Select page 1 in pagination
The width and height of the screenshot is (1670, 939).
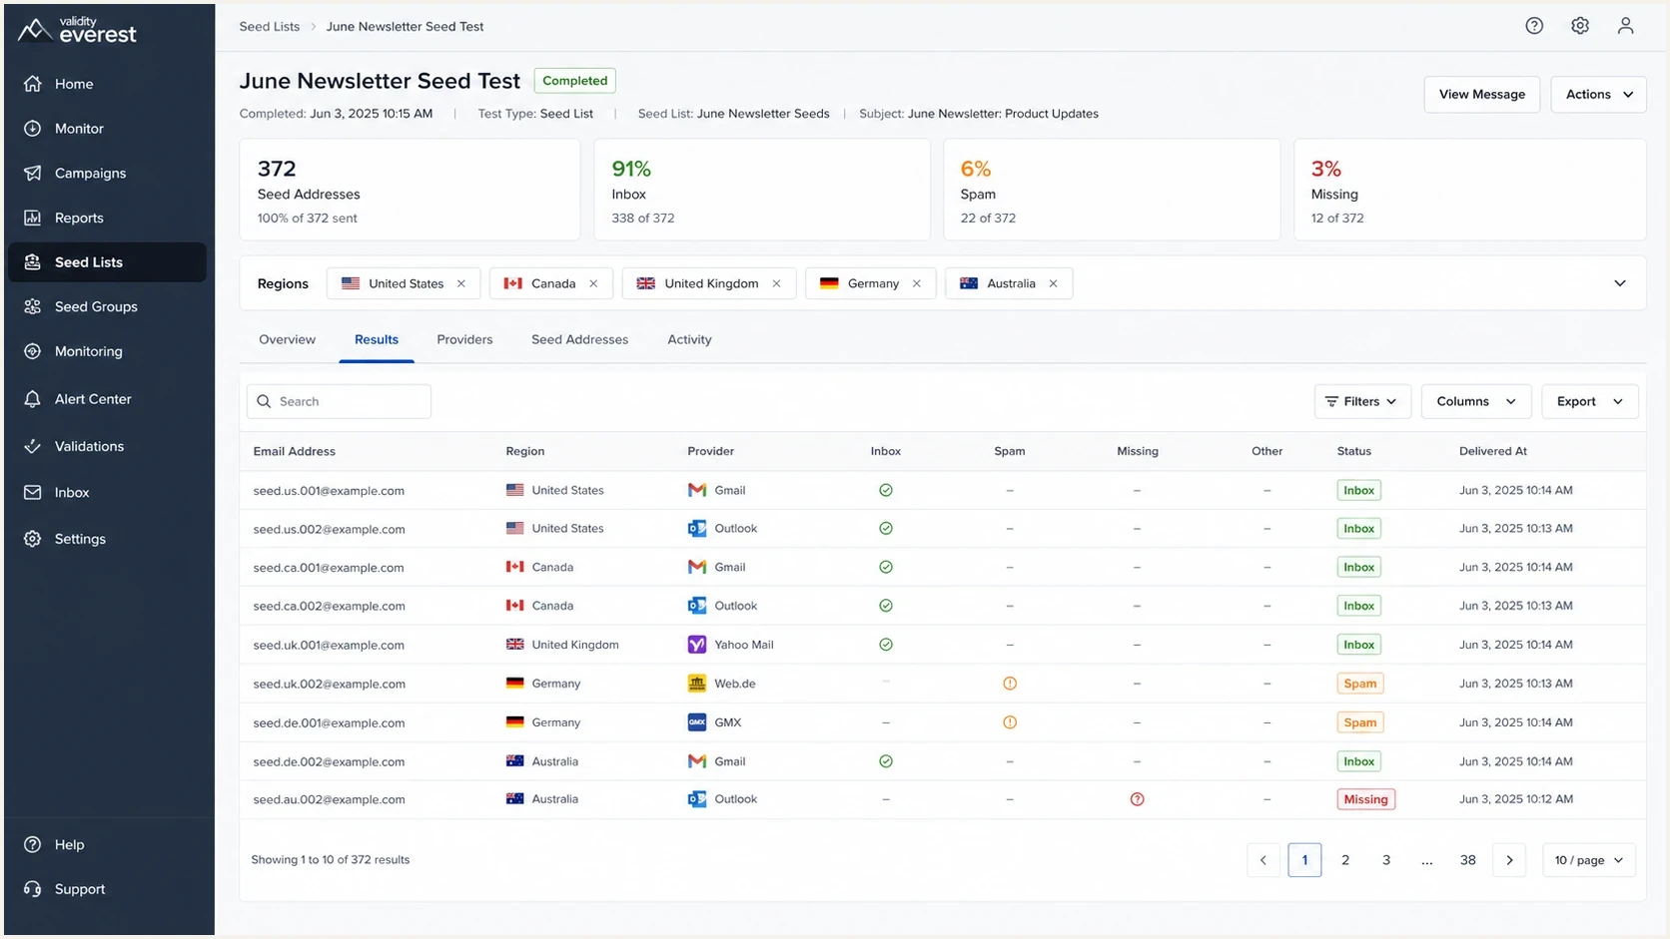(1304, 860)
